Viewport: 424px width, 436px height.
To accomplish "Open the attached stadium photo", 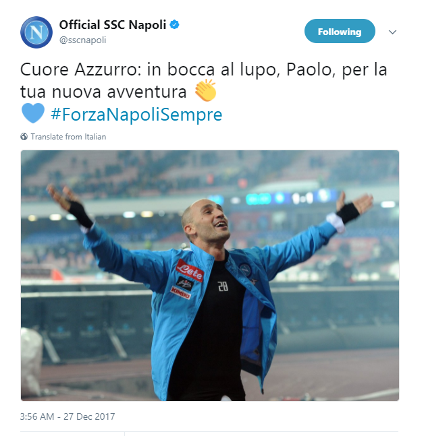I will [x=210, y=276].
